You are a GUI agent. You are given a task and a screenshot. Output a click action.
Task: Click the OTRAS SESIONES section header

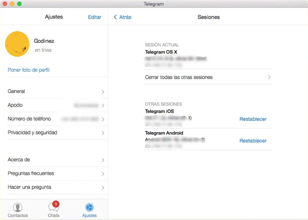pyautogui.click(x=163, y=104)
